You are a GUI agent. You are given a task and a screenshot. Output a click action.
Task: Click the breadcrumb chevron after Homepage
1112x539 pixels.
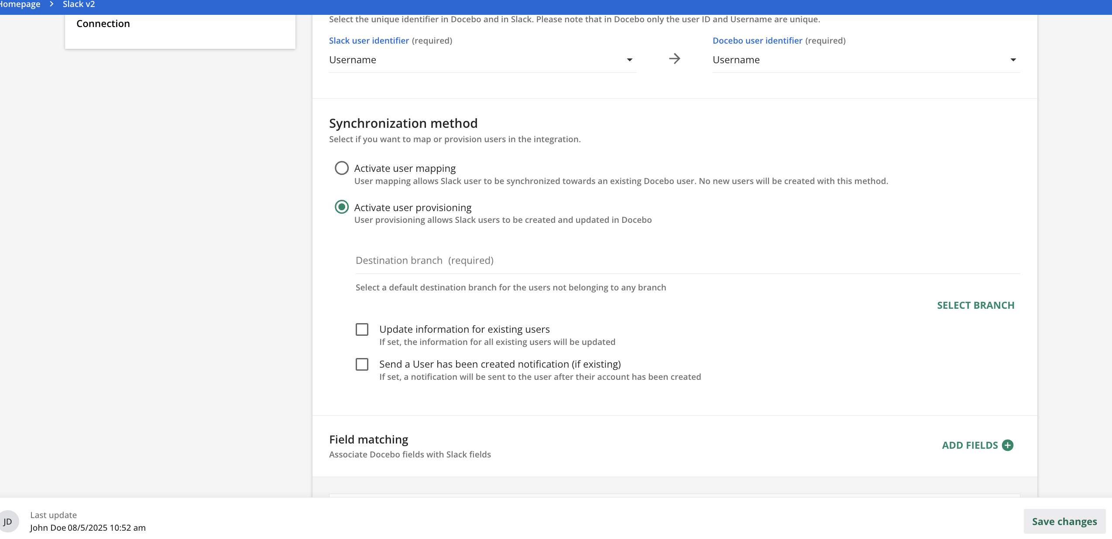tap(51, 4)
